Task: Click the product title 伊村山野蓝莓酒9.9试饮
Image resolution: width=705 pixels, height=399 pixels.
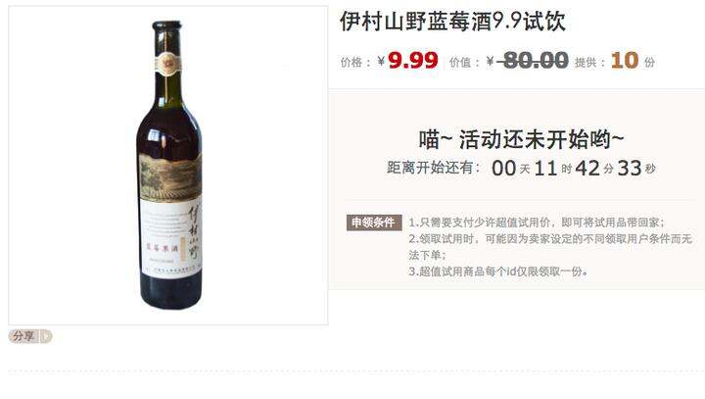Action: pyautogui.click(x=452, y=22)
